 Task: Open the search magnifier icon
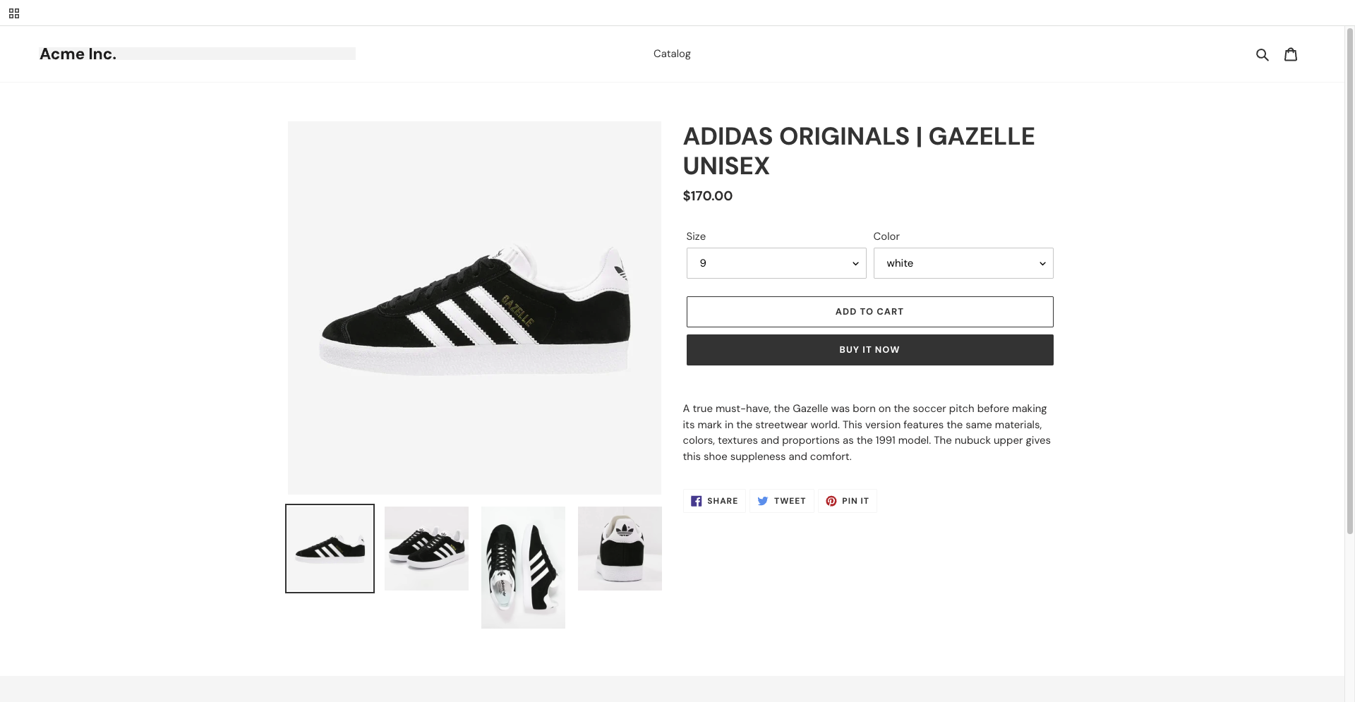(1262, 54)
